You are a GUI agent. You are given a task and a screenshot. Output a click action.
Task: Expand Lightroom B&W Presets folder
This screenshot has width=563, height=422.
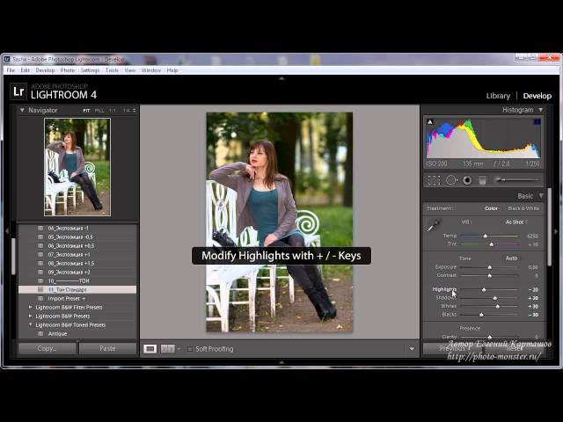(x=30, y=316)
